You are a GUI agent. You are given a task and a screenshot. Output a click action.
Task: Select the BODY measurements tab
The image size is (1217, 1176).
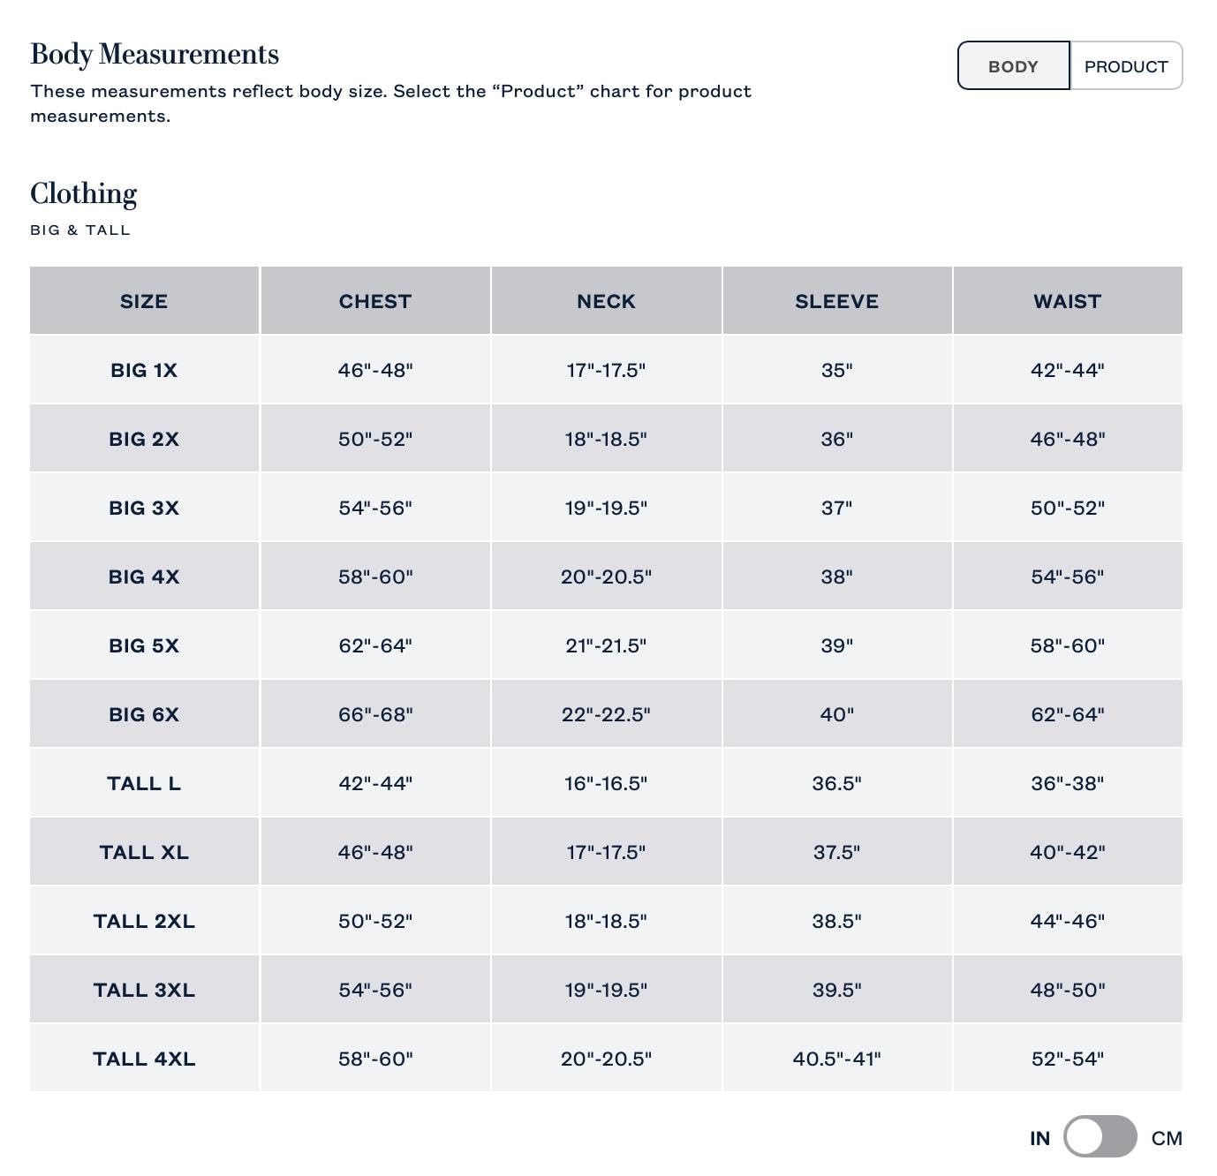tap(1014, 66)
